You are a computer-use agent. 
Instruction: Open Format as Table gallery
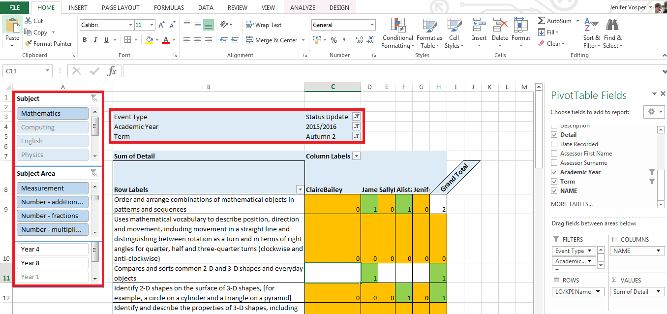coord(429,33)
